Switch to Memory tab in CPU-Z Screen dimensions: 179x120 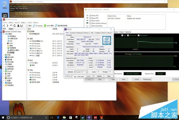pyautogui.click(x=86, y=33)
